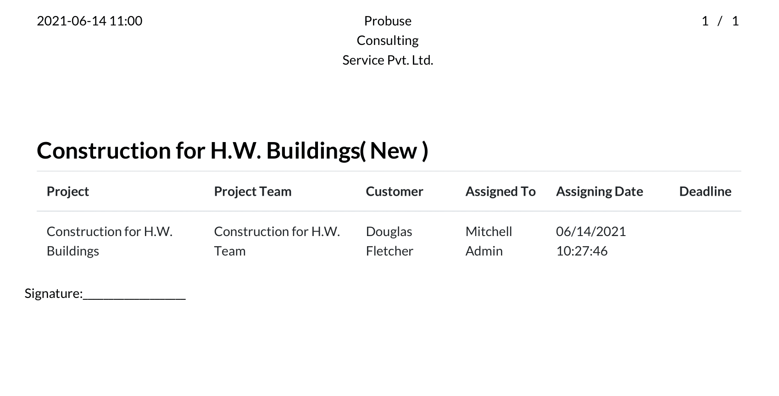Viewport: 779px width, 396px height.
Task: Click the Project column header
Action: 68,192
